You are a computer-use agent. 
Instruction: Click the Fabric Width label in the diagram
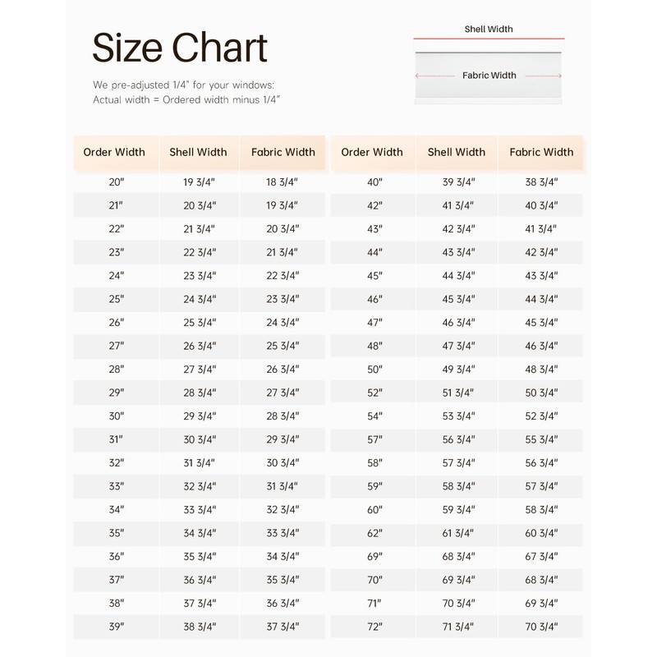coord(489,76)
